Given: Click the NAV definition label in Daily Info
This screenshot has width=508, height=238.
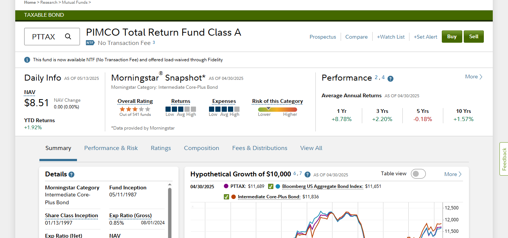Looking at the screenshot, I should point(30,92).
